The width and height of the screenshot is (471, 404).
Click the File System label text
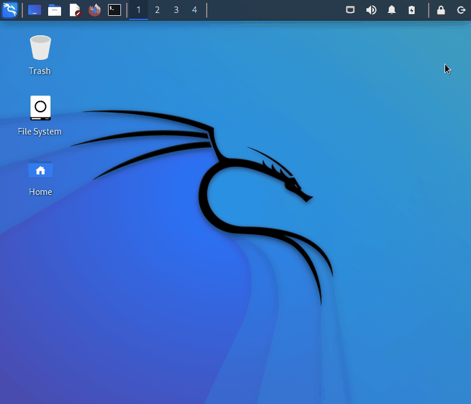[x=40, y=132]
